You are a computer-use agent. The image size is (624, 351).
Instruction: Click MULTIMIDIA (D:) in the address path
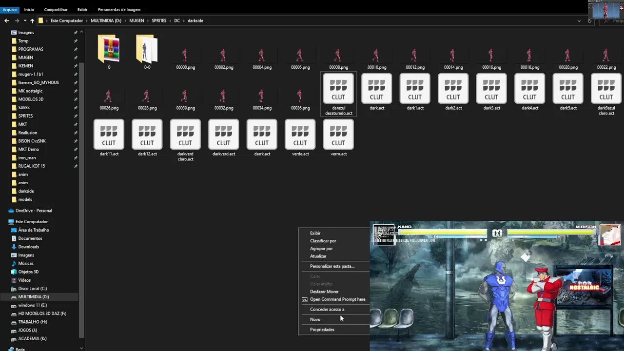click(106, 21)
